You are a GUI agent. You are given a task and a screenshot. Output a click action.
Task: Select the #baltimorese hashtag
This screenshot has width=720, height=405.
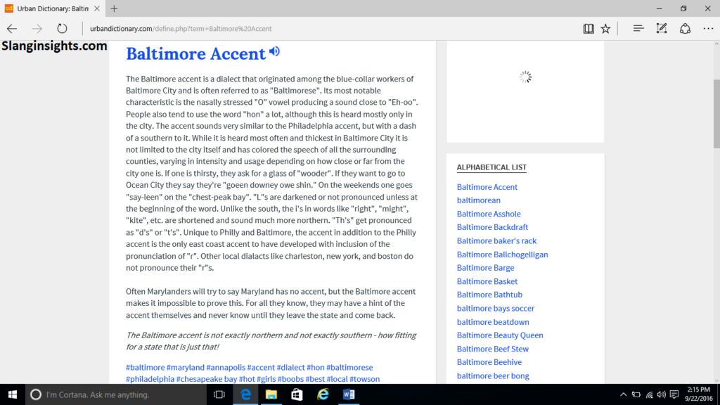coord(349,367)
